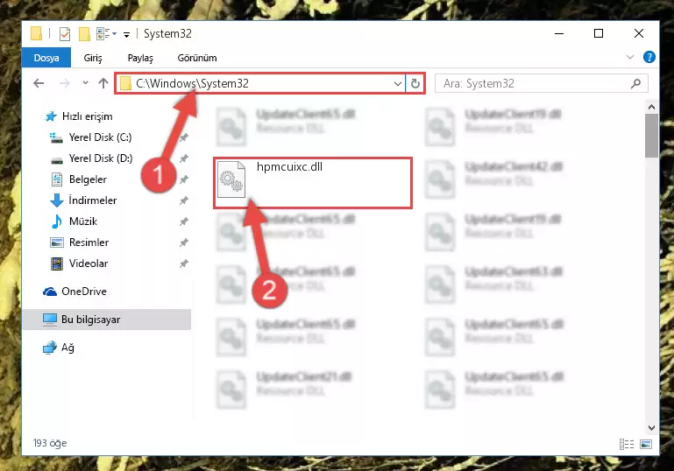Image resolution: width=674 pixels, height=471 pixels.
Task: Click the pin icon next to Belgeler
Action: [x=183, y=179]
